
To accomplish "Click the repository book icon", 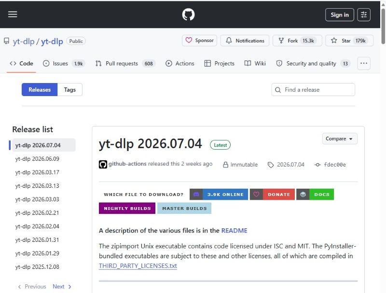I will (x=7, y=41).
